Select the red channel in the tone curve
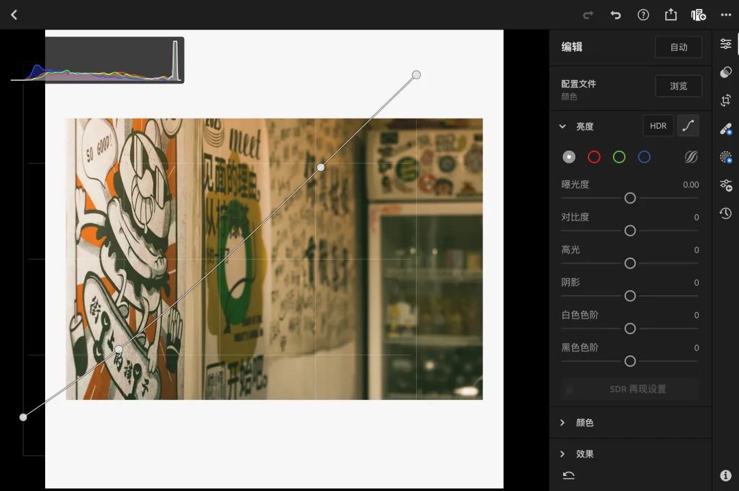Viewport: 739px width, 491px height. (x=594, y=157)
